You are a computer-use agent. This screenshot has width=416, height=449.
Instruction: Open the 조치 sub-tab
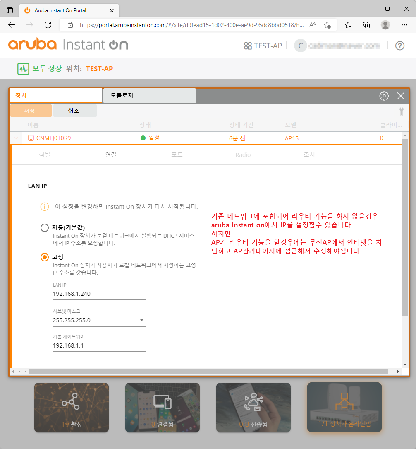coord(309,155)
